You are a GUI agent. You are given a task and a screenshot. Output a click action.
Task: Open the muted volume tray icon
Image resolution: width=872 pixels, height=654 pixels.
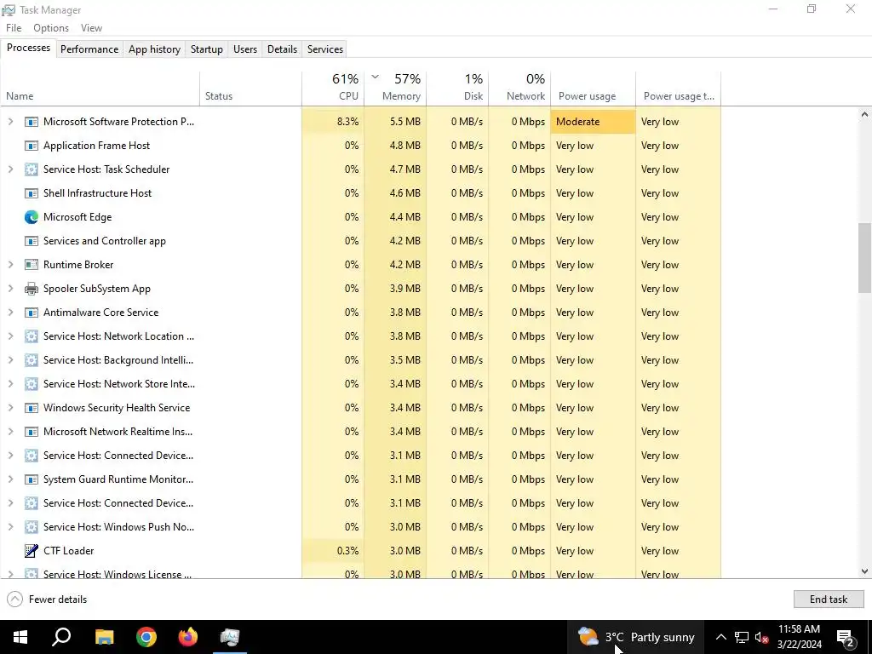(x=762, y=637)
